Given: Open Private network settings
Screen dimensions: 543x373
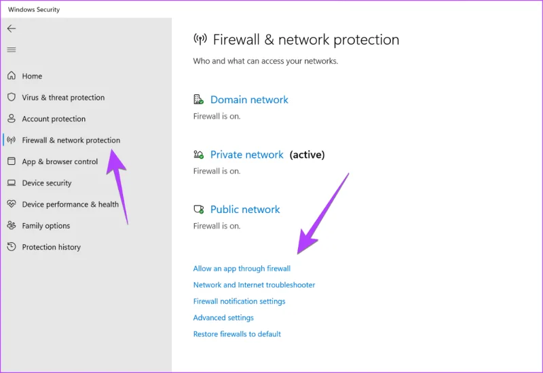Looking at the screenshot, I should (x=247, y=155).
